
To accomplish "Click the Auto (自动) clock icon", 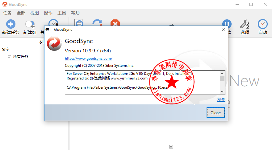I will point(263,24).
